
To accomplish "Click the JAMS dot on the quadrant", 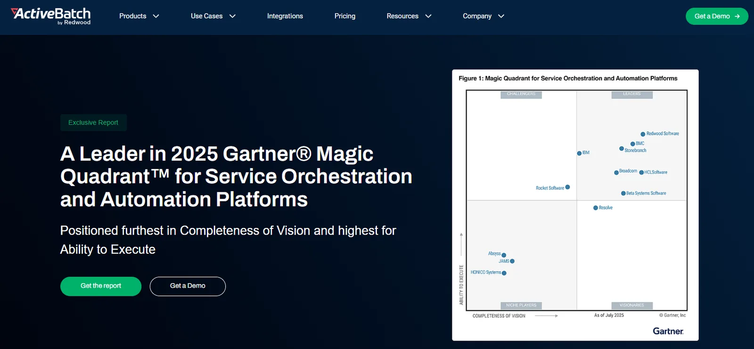I will (x=512, y=261).
